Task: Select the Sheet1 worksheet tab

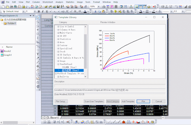Action: [x=54, y=118]
